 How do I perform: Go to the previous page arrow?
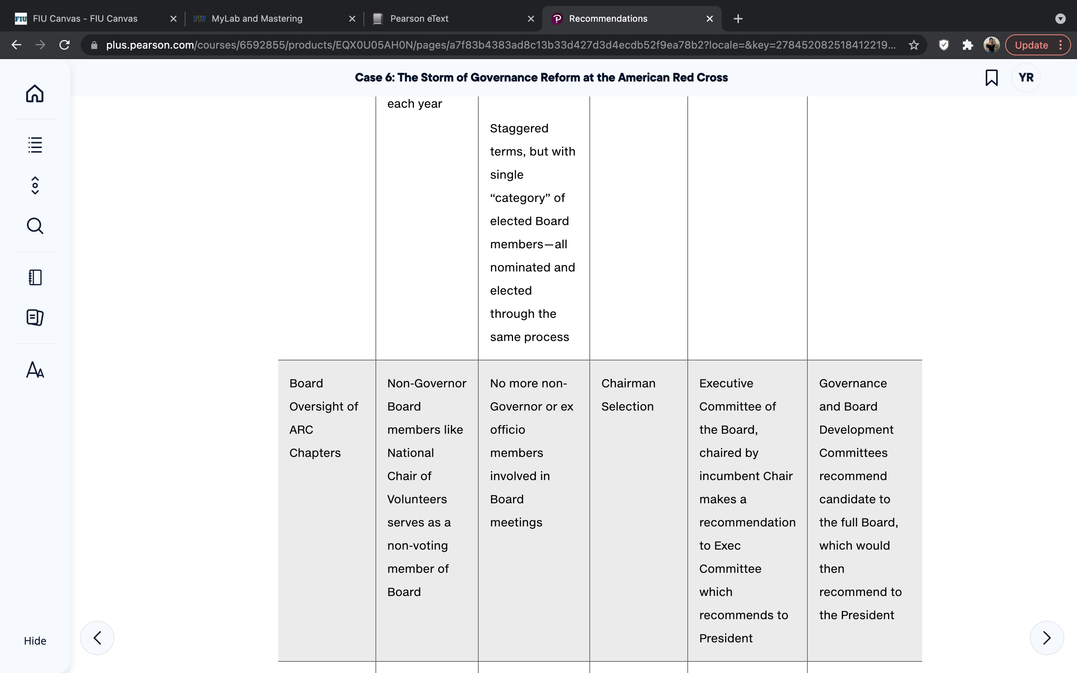(97, 638)
